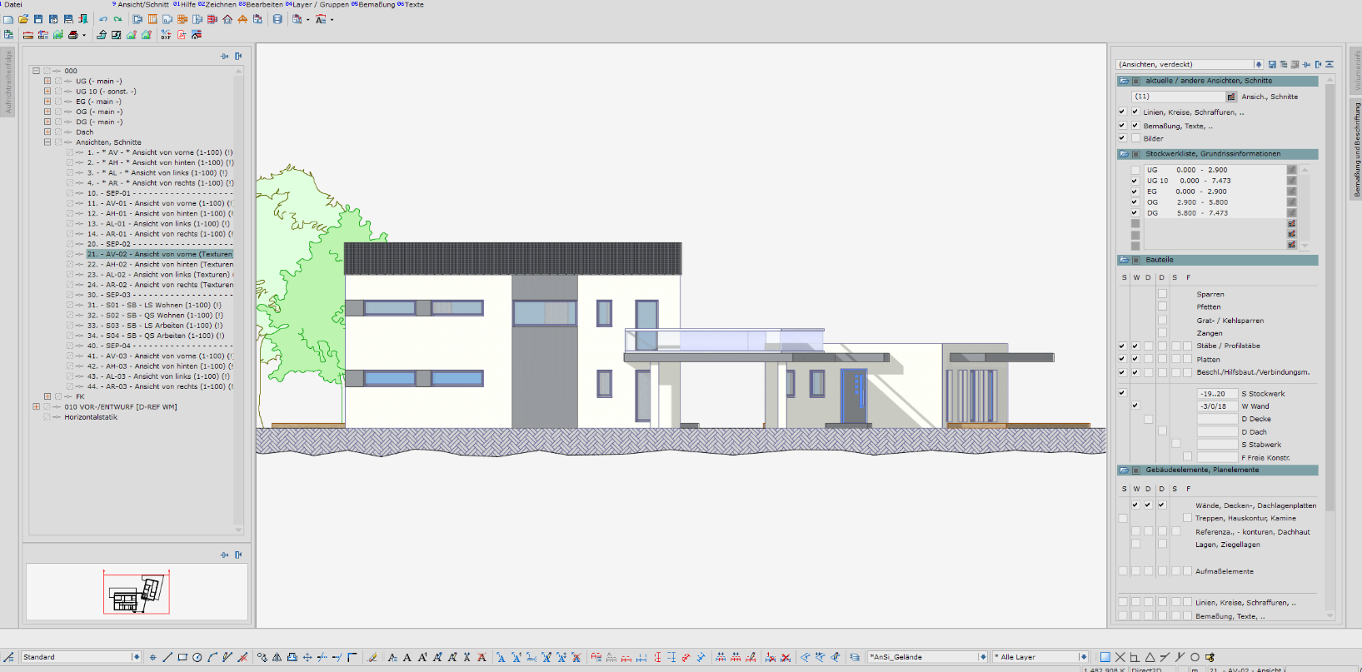Open the Standard dropdown
Viewport: 1362px width, 672px height.
click(82, 657)
